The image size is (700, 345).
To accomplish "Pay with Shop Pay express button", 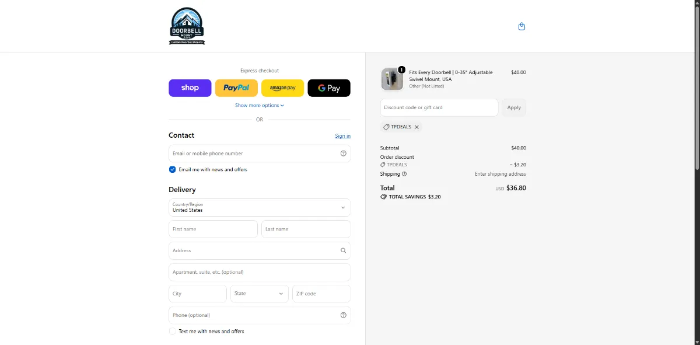I will [190, 88].
